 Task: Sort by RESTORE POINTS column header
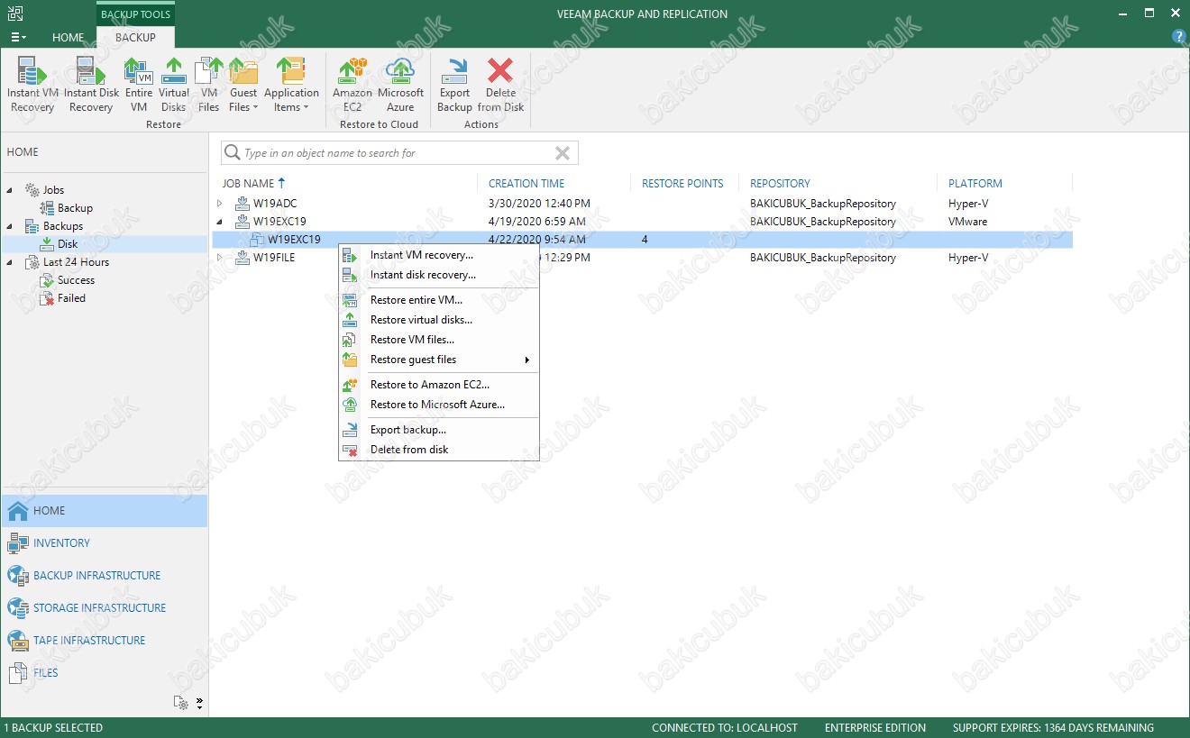[x=682, y=183]
